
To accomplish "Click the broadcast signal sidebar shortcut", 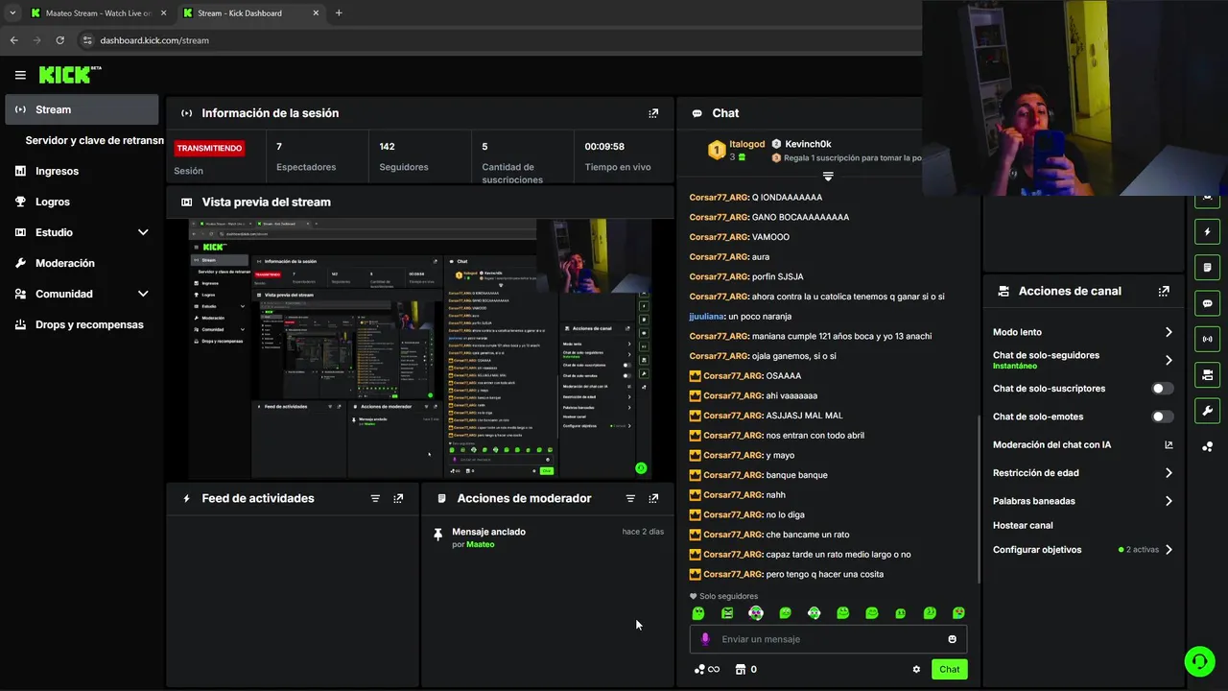I will pyautogui.click(x=1207, y=339).
